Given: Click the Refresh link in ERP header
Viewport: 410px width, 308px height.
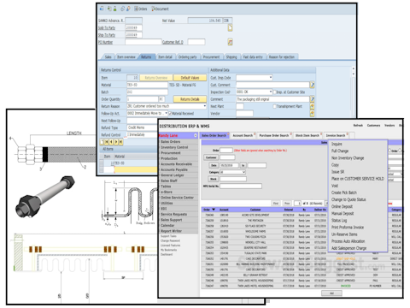Looking at the screenshot, I should point(358,126).
